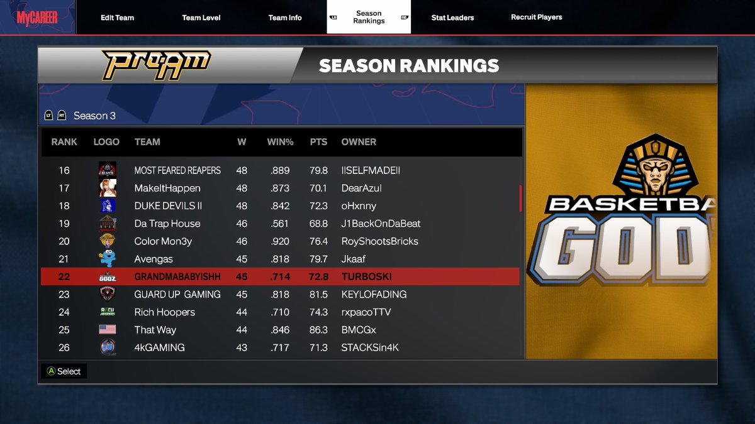Viewport: 755px width, 424px height.
Task: Click the RANK column header
Action: point(64,142)
